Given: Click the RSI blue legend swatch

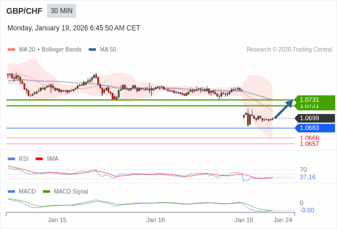Looking at the screenshot, I should point(11,159).
